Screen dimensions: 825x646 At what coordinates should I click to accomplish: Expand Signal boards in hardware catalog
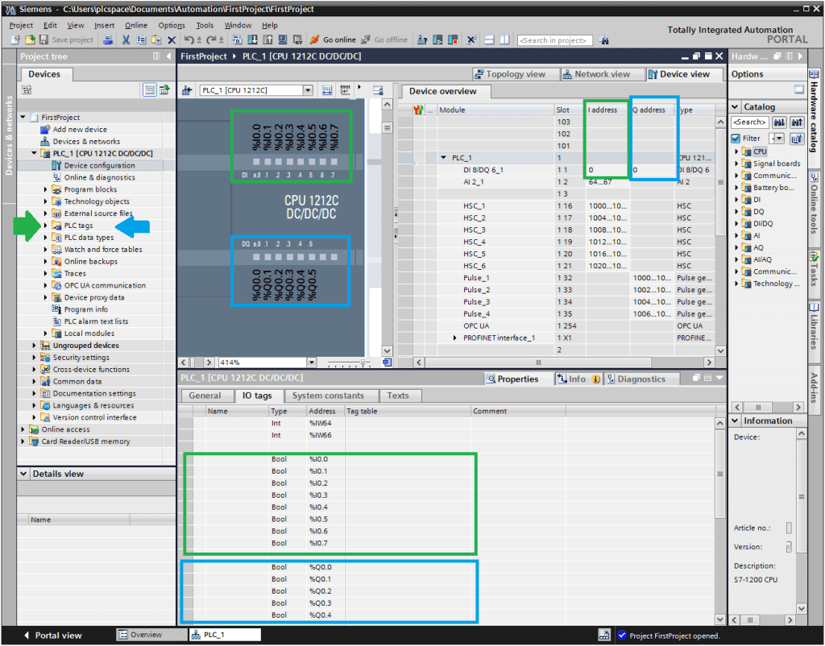(x=736, y=164)
